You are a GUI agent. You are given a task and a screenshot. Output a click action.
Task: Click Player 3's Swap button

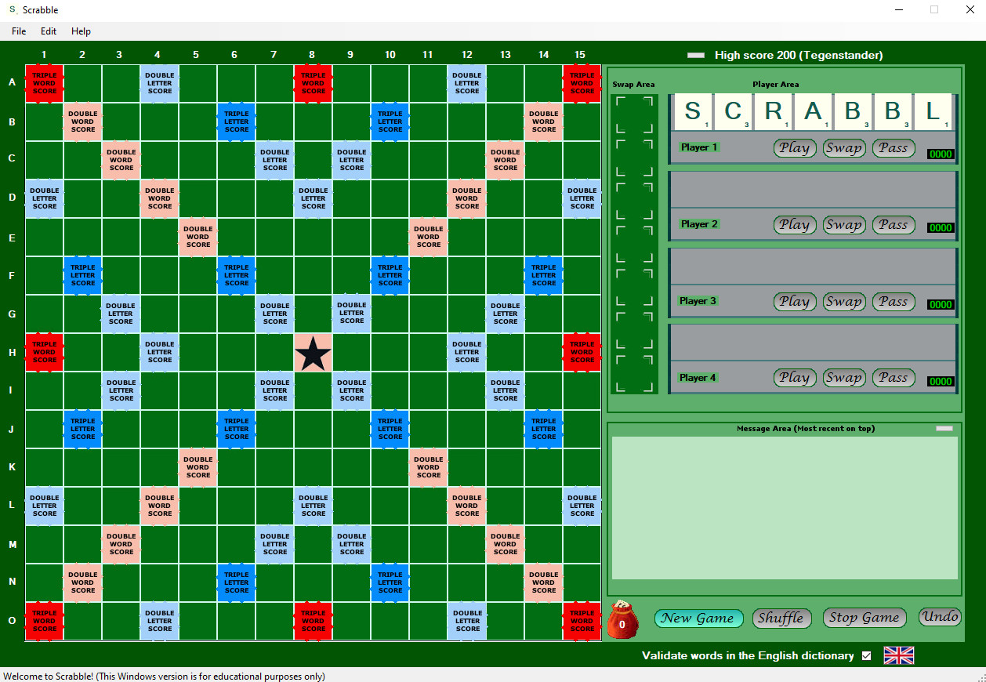point(844,302)
